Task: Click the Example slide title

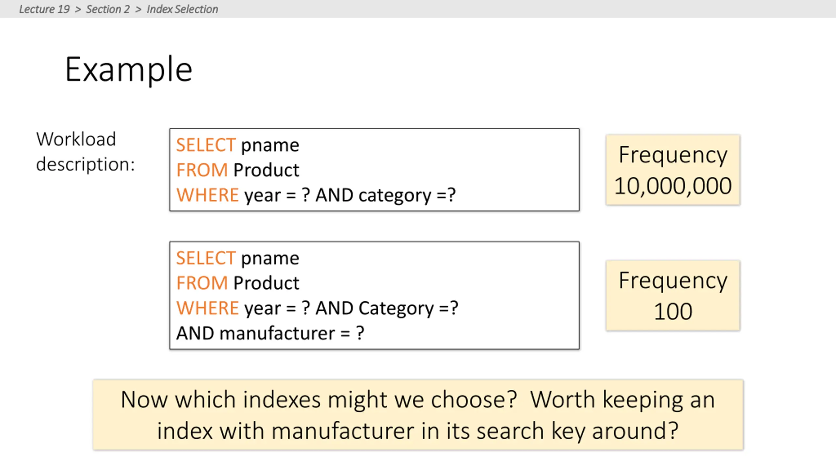Action: 129,70
